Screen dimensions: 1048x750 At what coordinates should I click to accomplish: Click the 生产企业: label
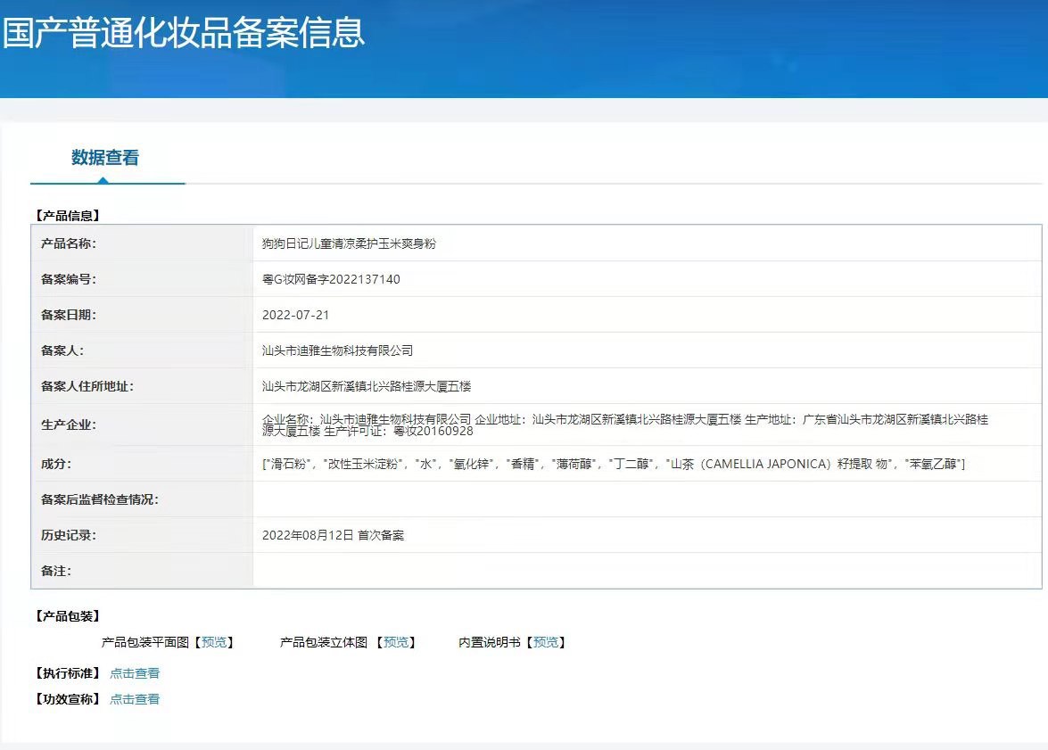[68, 425]
